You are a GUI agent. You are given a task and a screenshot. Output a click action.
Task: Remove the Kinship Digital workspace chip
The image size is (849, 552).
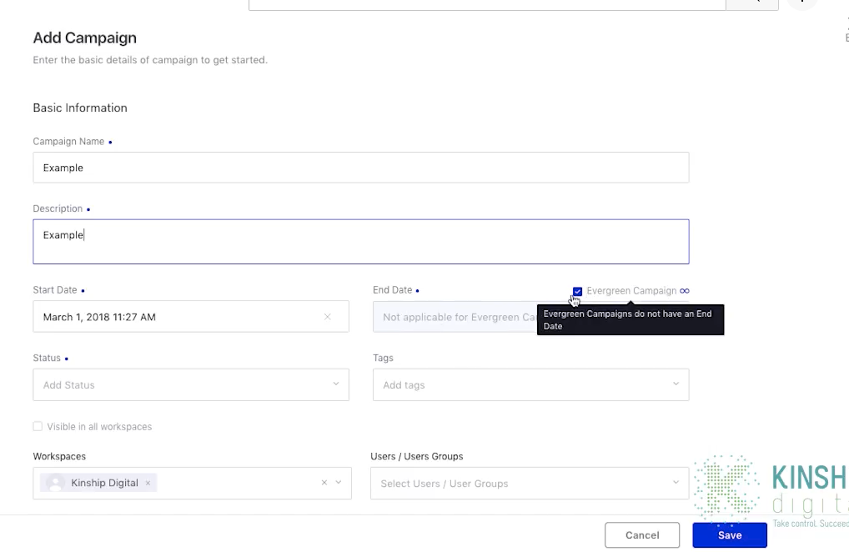tap(148, 483)
